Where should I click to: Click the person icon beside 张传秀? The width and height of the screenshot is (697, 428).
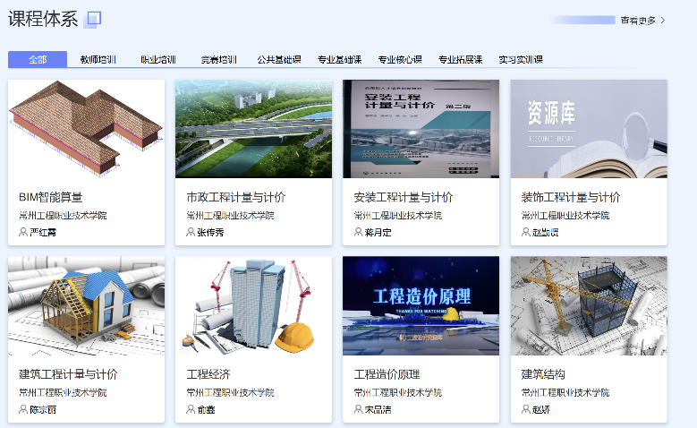(x=191, y=232)
